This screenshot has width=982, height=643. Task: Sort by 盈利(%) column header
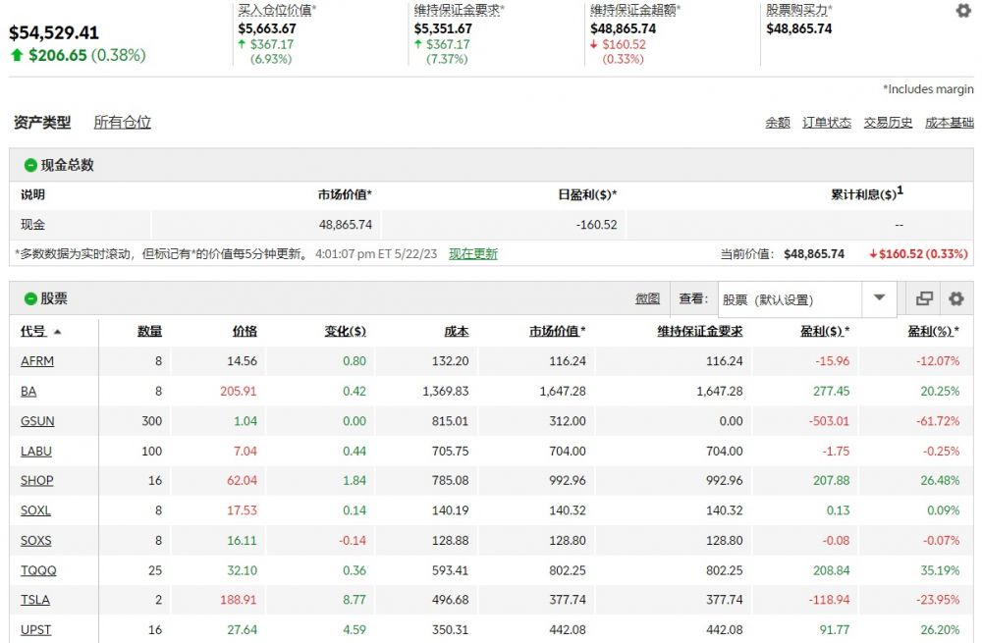[933, 332]
